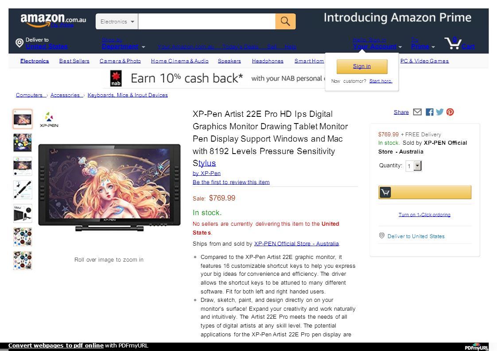This screenshot has width=497, height=351.
Task: Click the yellow Sign in button
Action: point(362,66)
